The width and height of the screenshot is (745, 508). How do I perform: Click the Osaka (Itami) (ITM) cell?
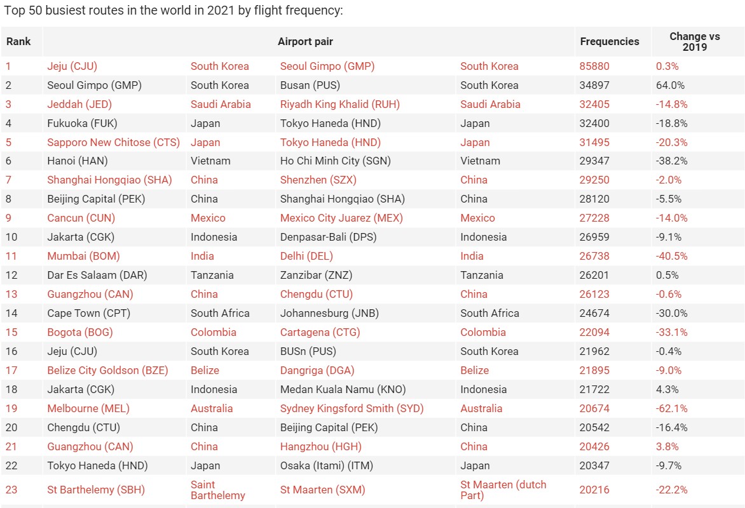click(x=330, y=466)
